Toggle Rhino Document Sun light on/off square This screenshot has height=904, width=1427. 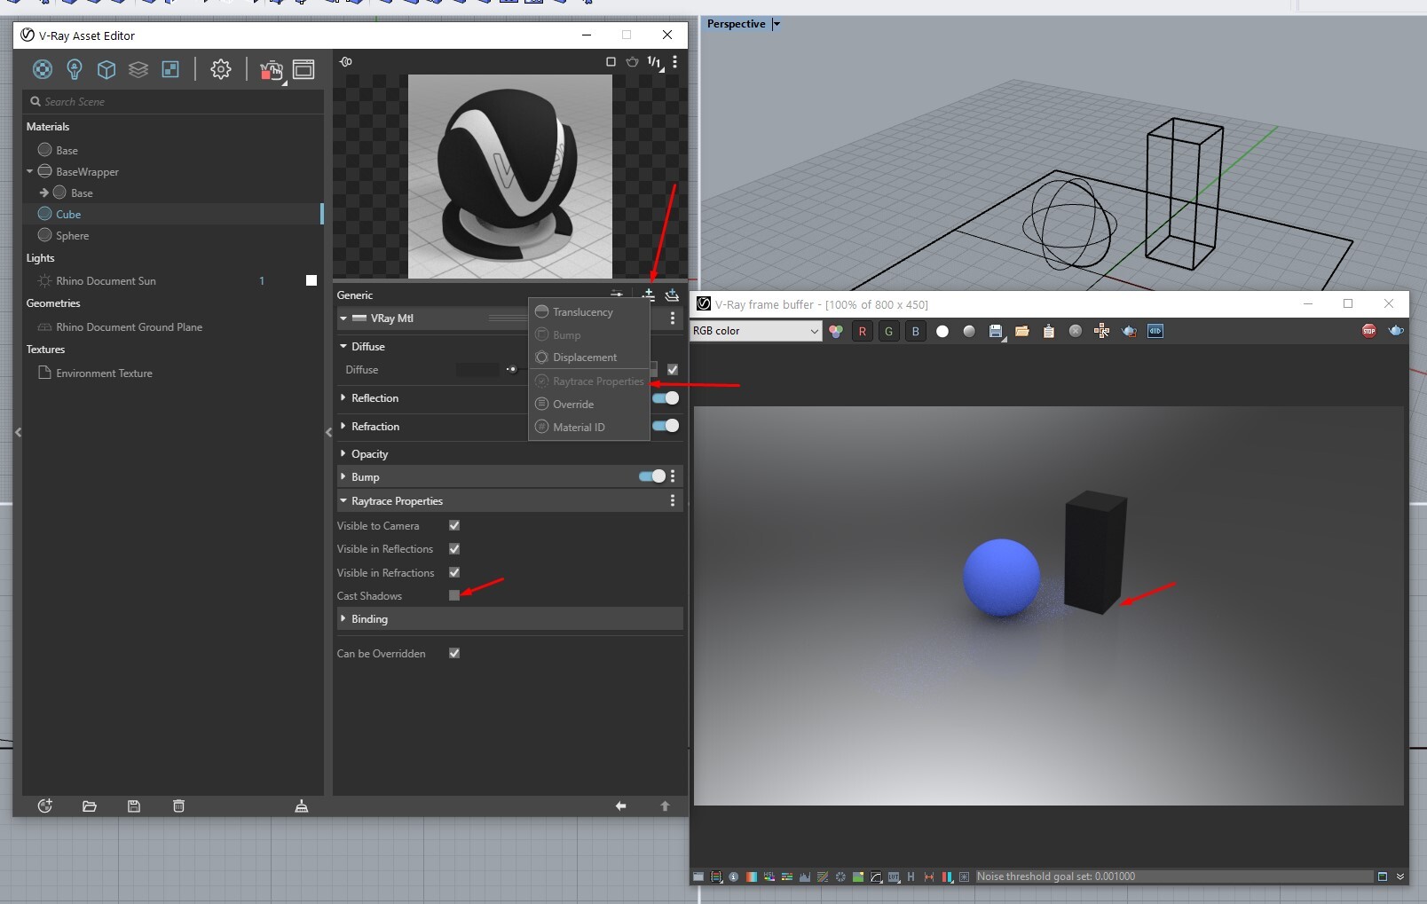coord(311,280)
